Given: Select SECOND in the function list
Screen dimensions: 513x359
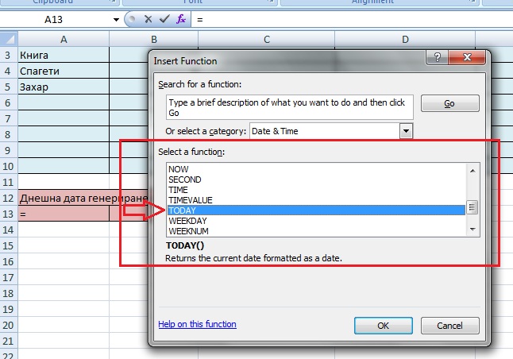Looking at the screenshot, I should click(x=316, y=179).
